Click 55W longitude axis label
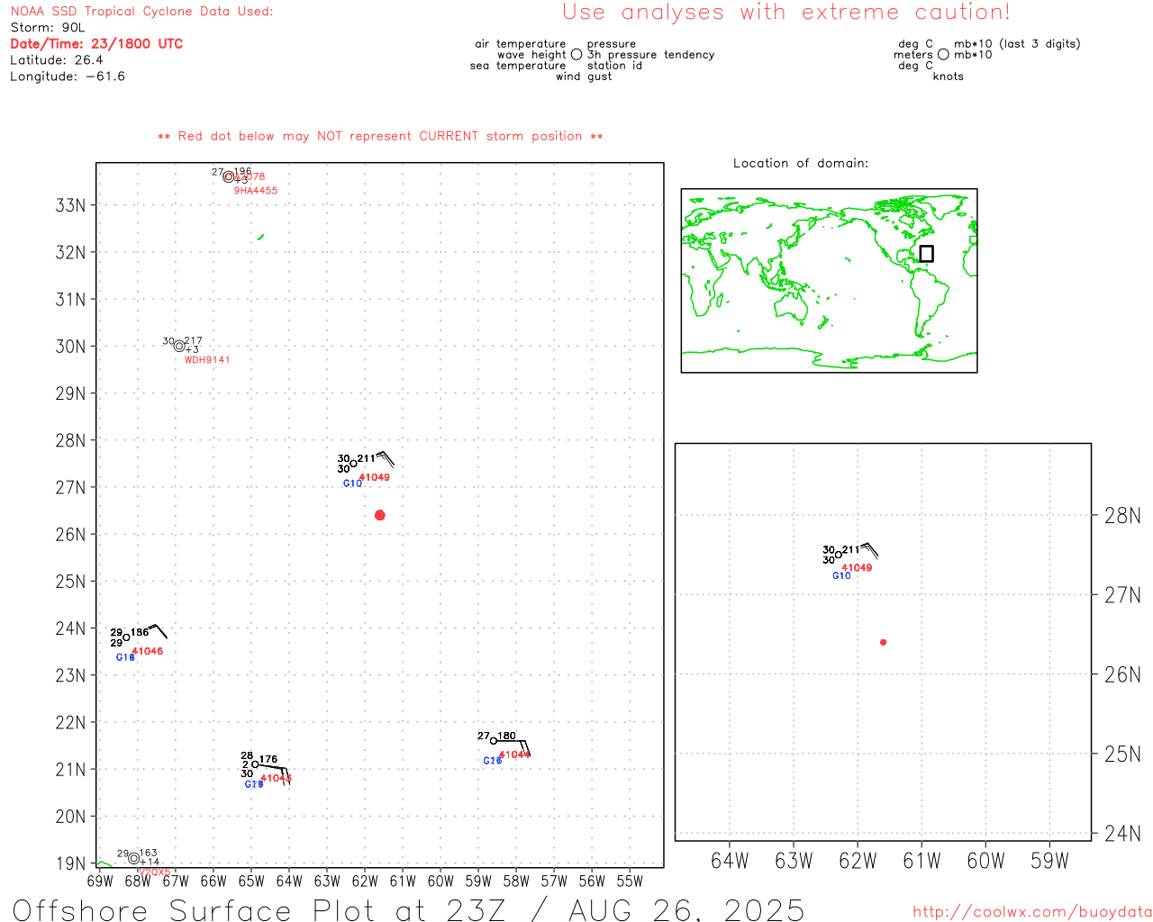Viewport: 1153px width, 922px height. point(630,881)
